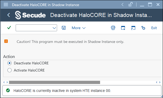Click the gray horizontal scrollbar thumb
This screenshot has height=98, width=163.
54,82
